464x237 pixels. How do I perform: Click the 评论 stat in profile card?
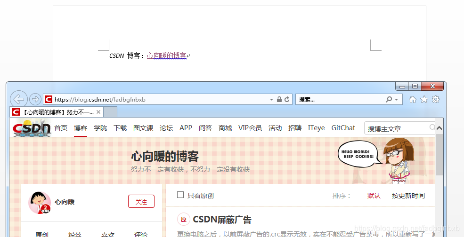coord(140,235)
